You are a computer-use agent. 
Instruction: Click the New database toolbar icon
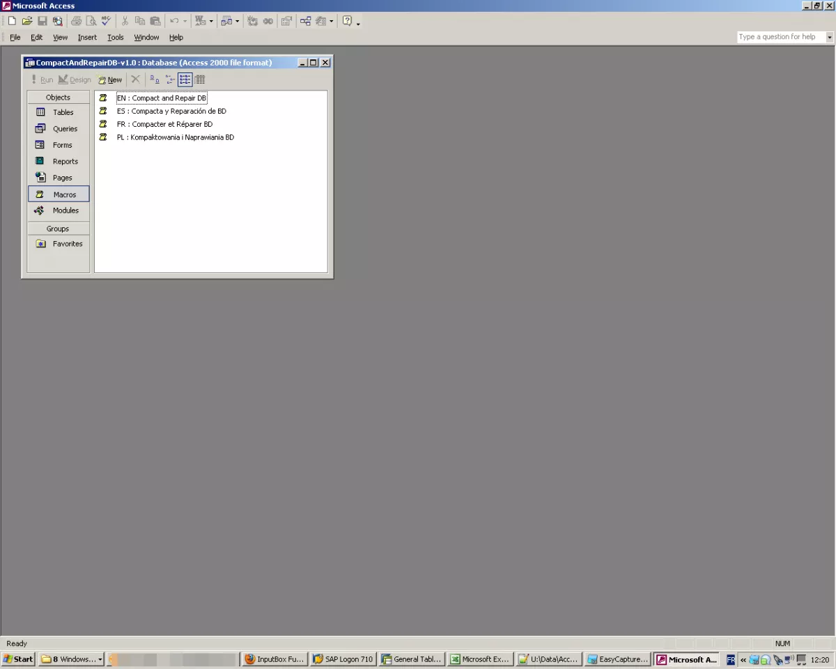click(12, 21)
